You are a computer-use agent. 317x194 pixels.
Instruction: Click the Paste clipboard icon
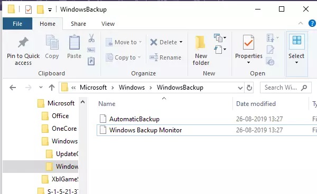(74, 42)
